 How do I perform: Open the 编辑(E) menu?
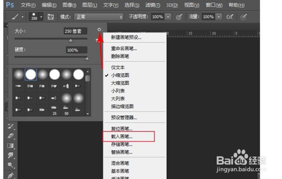[x=49, y=5]
